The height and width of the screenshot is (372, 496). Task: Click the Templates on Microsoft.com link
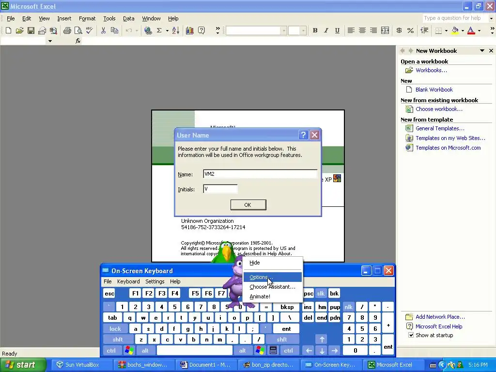[x=448, y=148]
